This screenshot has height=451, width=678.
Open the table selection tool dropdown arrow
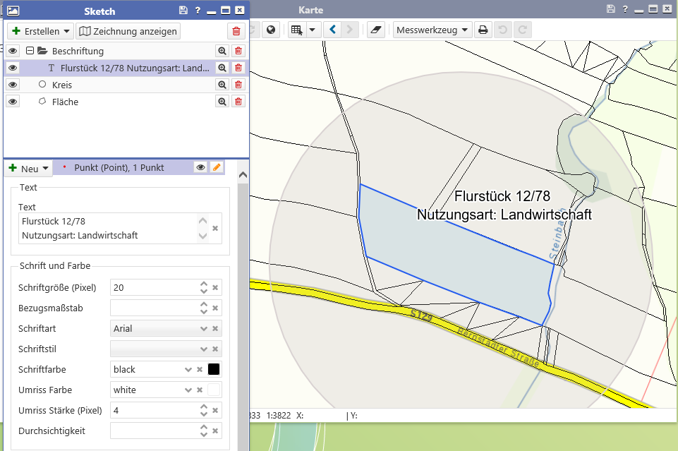click(313, 30)
